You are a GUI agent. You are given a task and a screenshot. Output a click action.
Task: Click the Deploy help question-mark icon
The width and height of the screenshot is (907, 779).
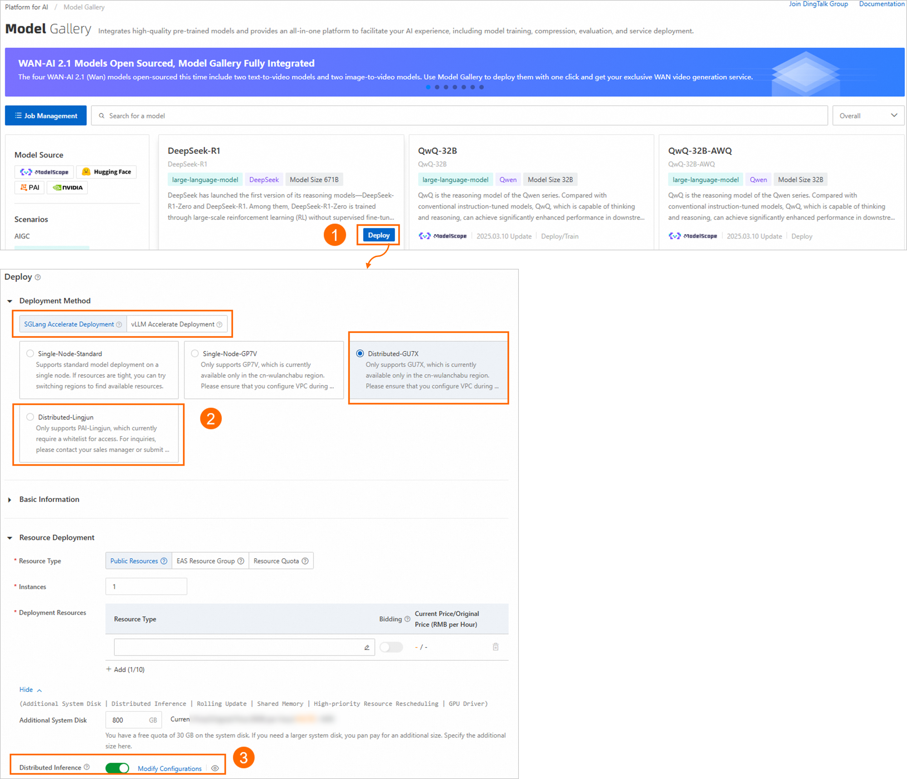38,277
